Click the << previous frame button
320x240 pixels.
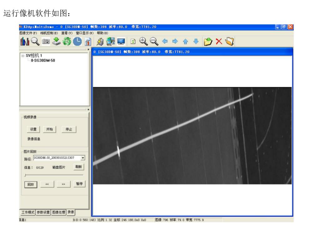pyautogui.click(x=47, y=184)
